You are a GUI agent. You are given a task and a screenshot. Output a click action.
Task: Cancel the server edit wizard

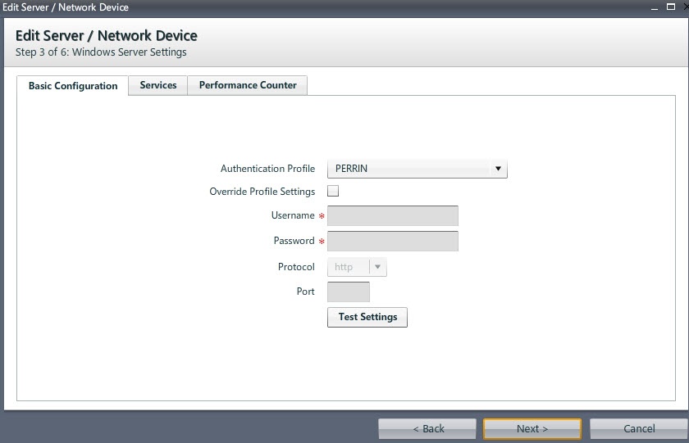tap(639, 428)
